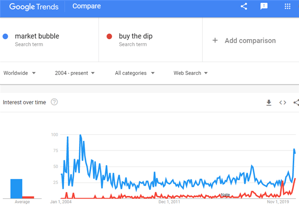Click the Google Trends logo

click(34, 7)
